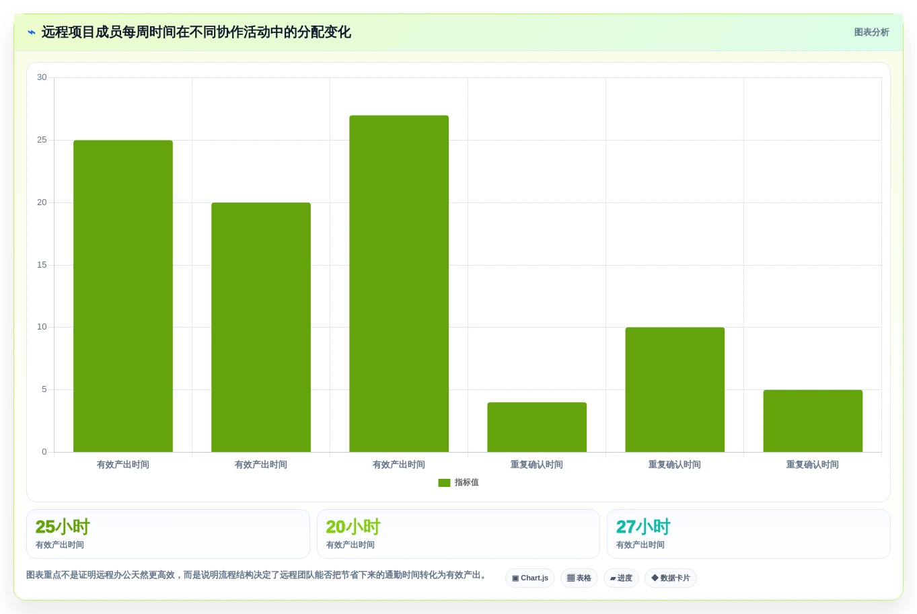Click the shortest bar, valued at 4
This screenshot has width=917, height=614.
537,427
